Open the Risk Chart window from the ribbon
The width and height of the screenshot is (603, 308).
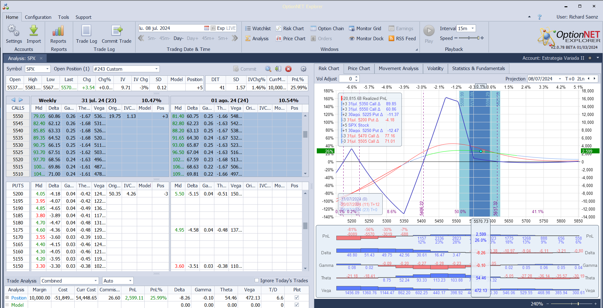click(290, 29)
